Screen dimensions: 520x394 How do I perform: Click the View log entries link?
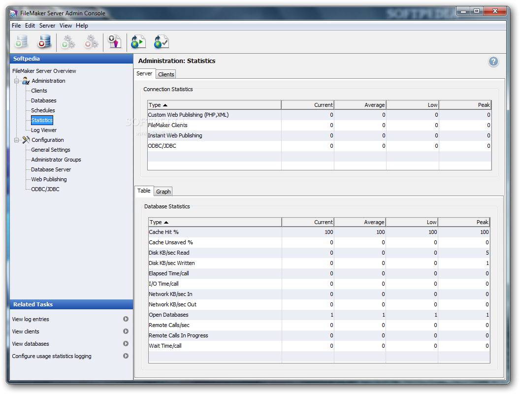pyautogui.click(x=31, y=319)
